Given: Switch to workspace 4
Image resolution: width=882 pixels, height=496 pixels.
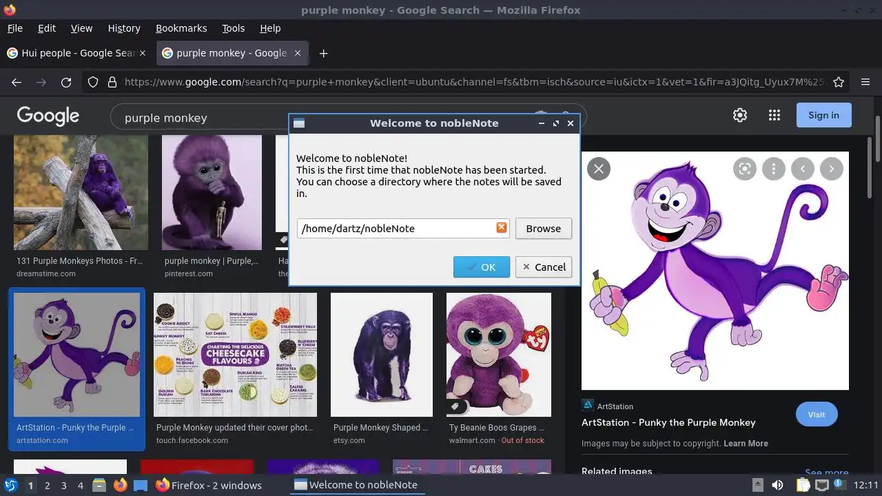Looking at the screenshot, I should tap(80, 486).
